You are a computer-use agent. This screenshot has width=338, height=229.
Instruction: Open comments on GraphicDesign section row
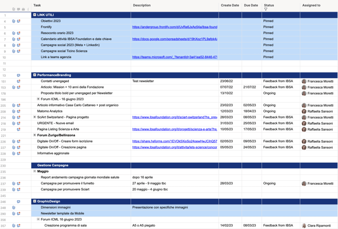pyautogui.click(x=19, y=202)
